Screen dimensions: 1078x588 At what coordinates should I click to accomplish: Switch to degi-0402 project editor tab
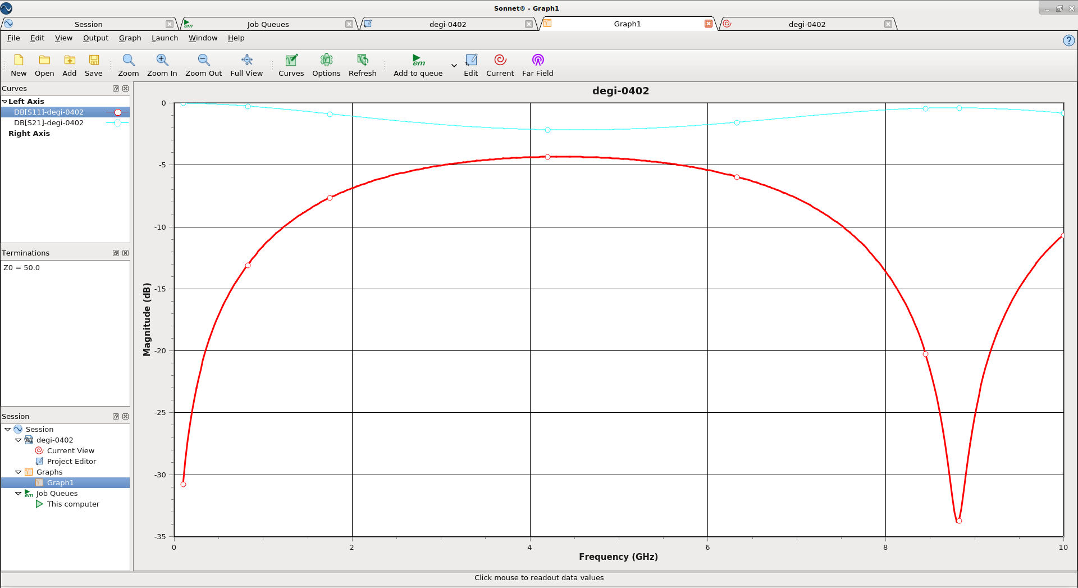click(x=448, y=24)
